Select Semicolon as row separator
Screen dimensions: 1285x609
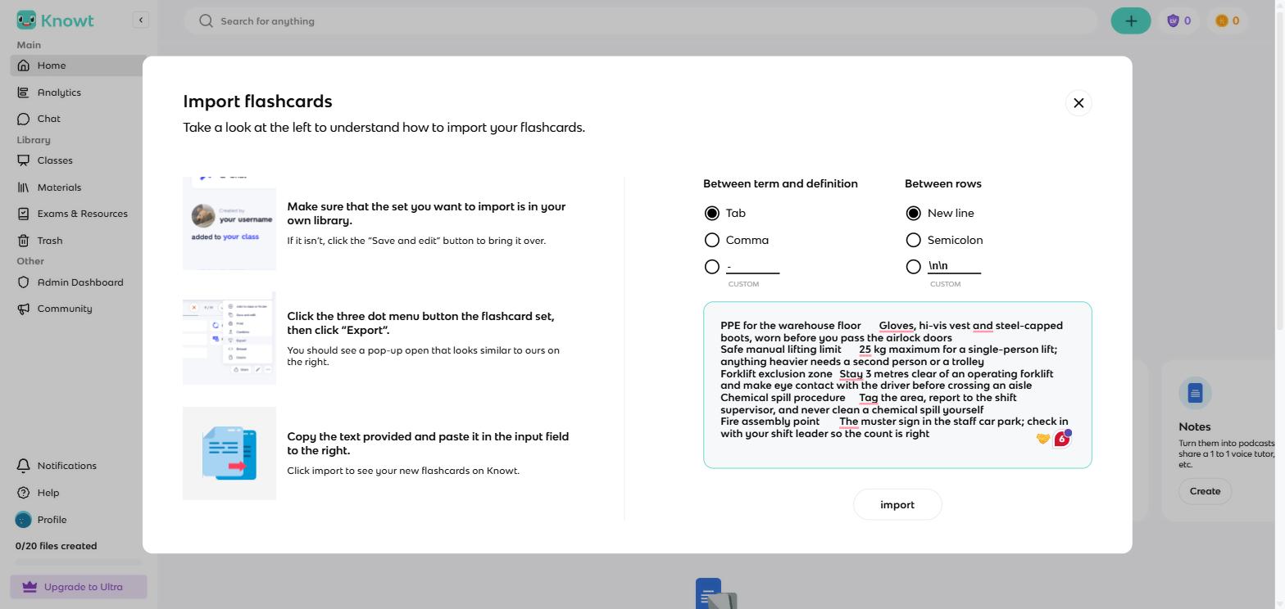coord(914,240)
